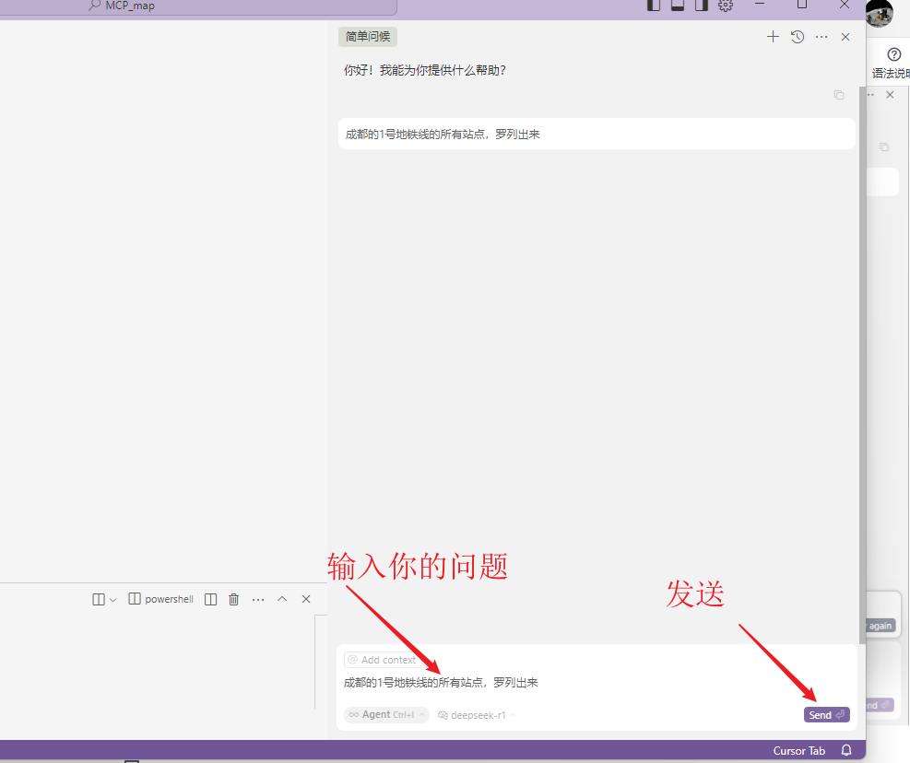
Task: Toggle primary sidebar layout icon in title bar
Action: [654, 6]
